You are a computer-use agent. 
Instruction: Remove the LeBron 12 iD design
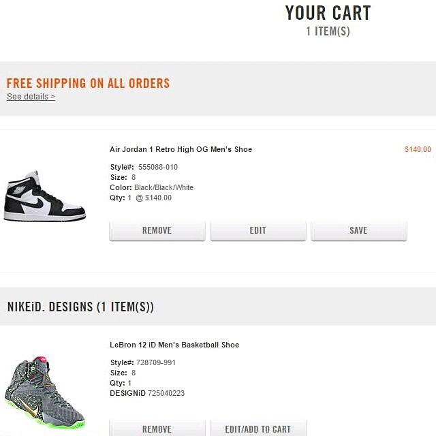click(x=157, y=429)
